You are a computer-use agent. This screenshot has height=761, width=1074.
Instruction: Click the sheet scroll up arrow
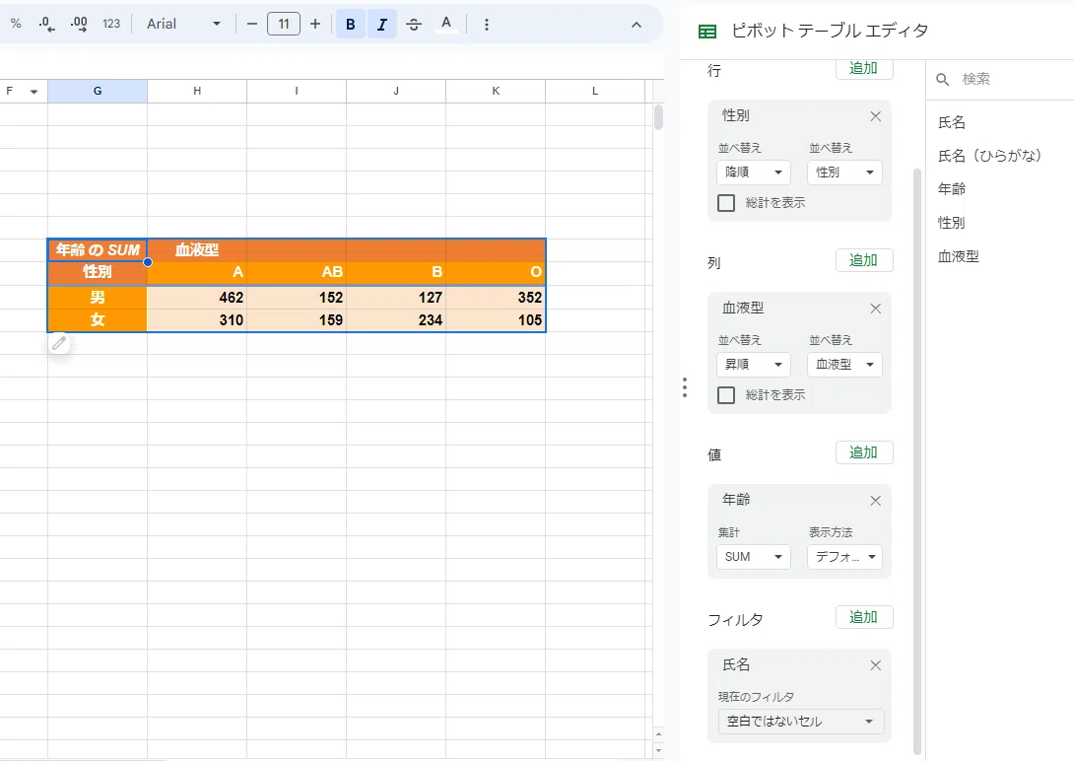(658, 734)
